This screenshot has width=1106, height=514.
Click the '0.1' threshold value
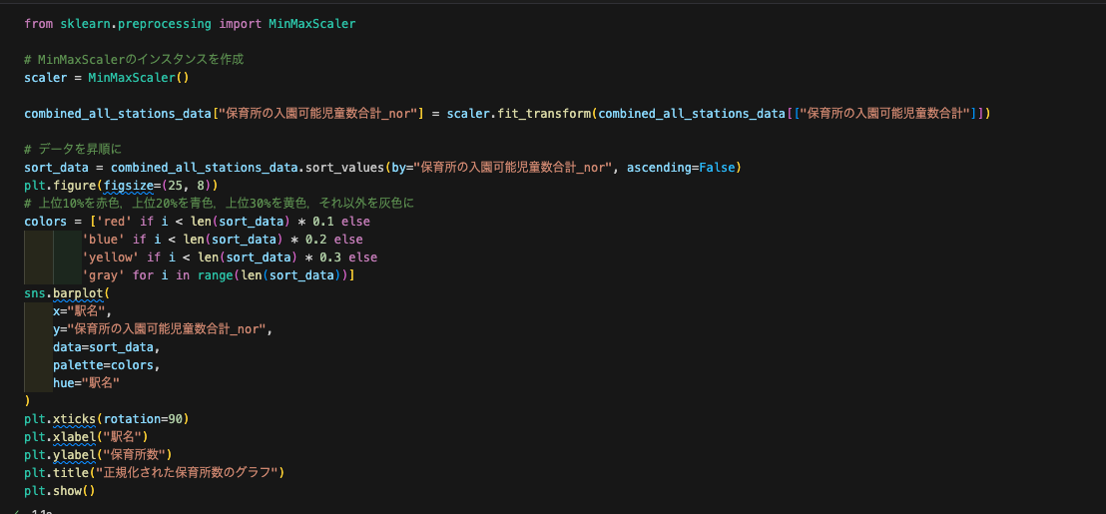[x=322, y=222]
